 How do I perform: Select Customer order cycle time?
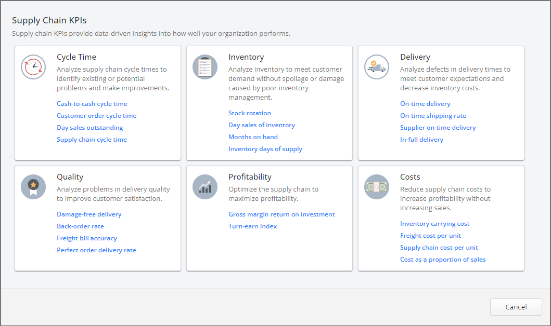[96, 115]
